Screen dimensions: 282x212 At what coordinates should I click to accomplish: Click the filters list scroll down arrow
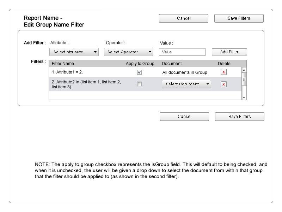click(244, 97)
